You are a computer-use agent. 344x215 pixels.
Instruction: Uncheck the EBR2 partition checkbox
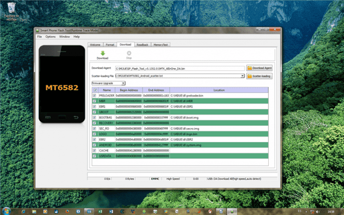pos(94,140)
